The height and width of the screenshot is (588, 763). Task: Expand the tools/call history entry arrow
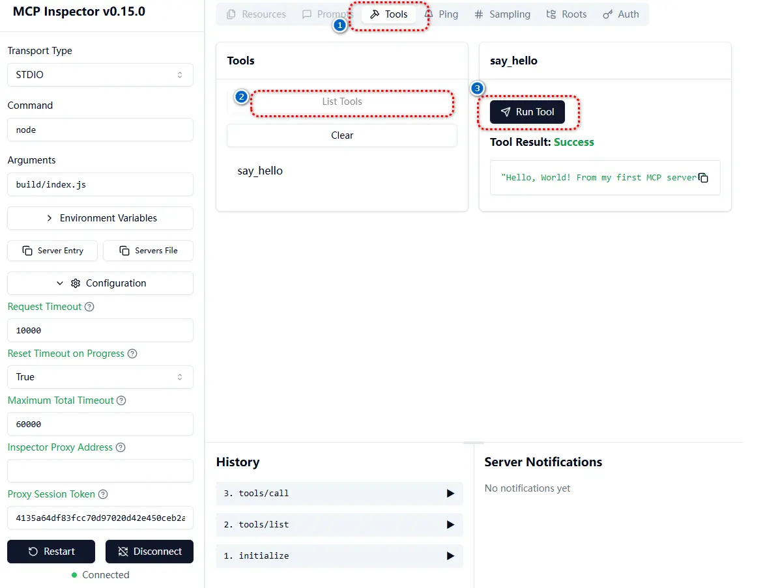click(x=450, y=494)
